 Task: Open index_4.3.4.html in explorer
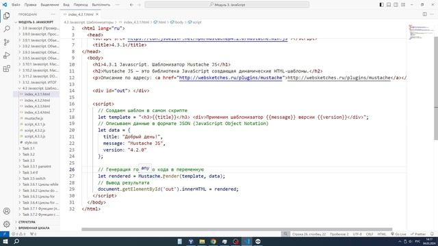(37, 112)
